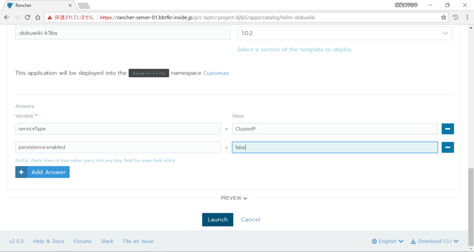Screen dimensions: 474x252
Task: Remove the persistence.enabled answer row
Action: point(448,148)
